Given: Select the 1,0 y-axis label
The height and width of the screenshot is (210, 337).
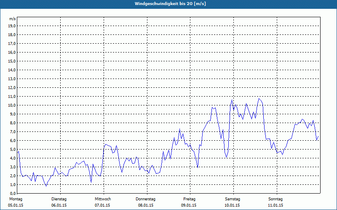Looking at the screenshot, I should pyautogui.click(x=13, y=185).
